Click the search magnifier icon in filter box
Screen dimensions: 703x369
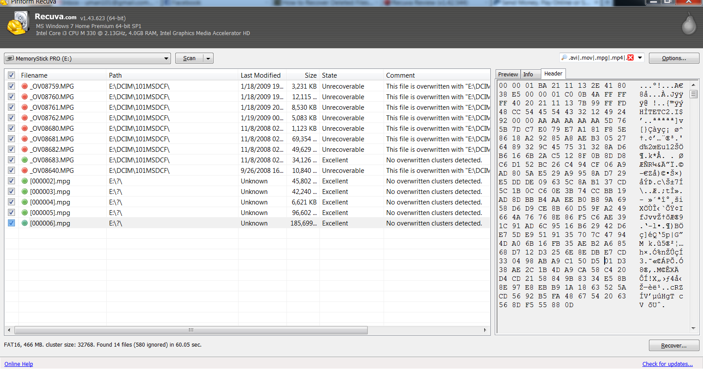(x=564, y=57)
